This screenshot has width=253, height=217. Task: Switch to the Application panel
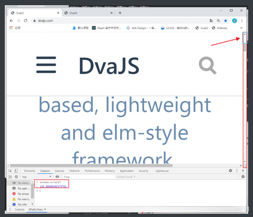(x=127, y=171)
